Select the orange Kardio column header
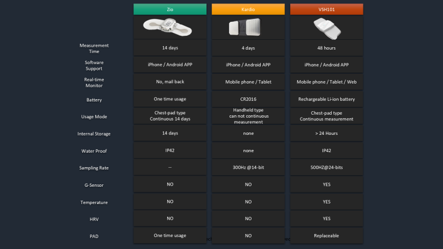 tap(247, 9)
